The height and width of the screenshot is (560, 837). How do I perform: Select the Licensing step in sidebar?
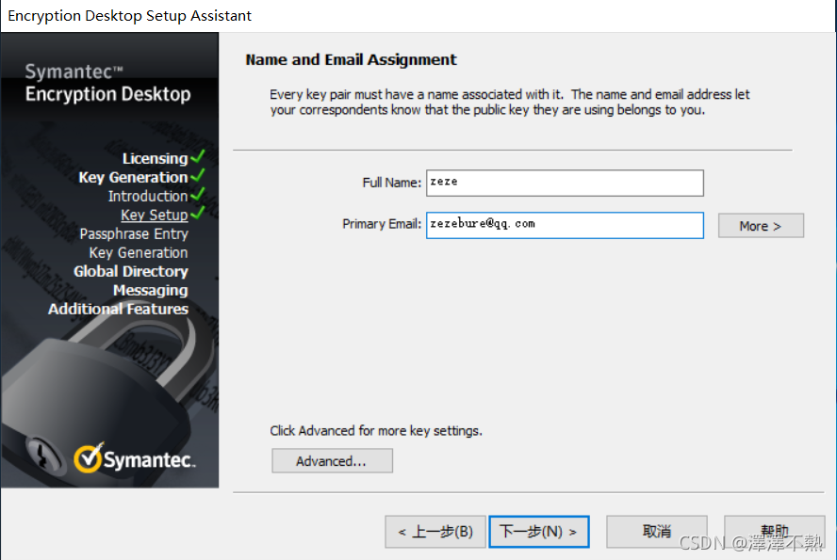(155, 159)
